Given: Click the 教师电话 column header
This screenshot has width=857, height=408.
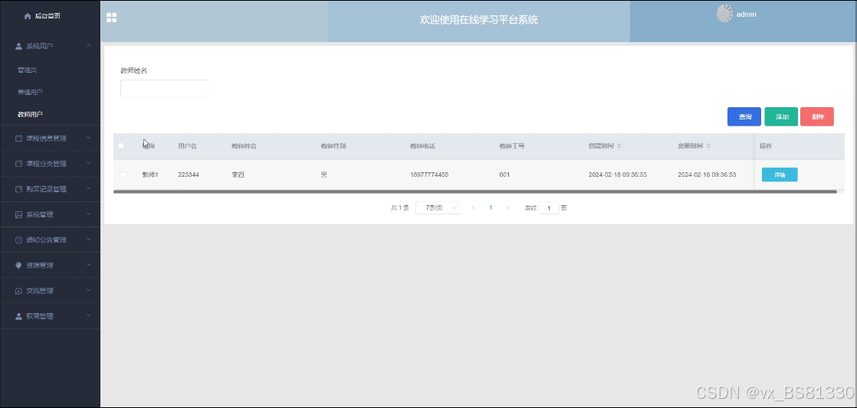Looking at the screenshot, I should pos(422,146).
